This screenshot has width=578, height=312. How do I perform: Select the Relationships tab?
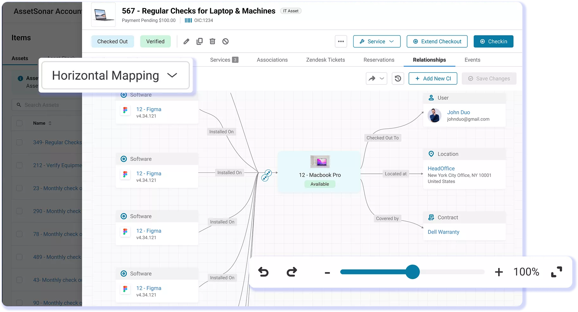[x=429, y=60]
